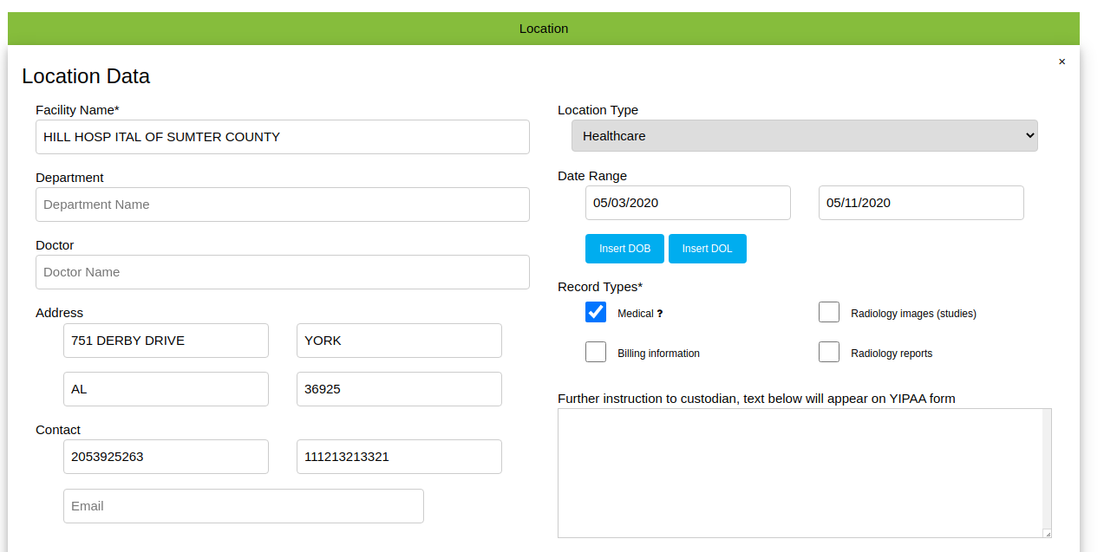The image size is (1104, 552).
Task: Check the Radiology images (studies) box
Action: [x=829, y=312]
